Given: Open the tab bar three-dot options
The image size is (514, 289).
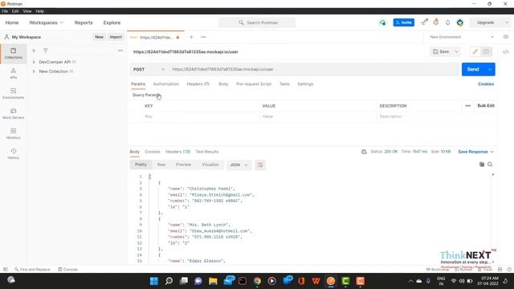Looking at the screenshot, I should (x=203, y=37).
